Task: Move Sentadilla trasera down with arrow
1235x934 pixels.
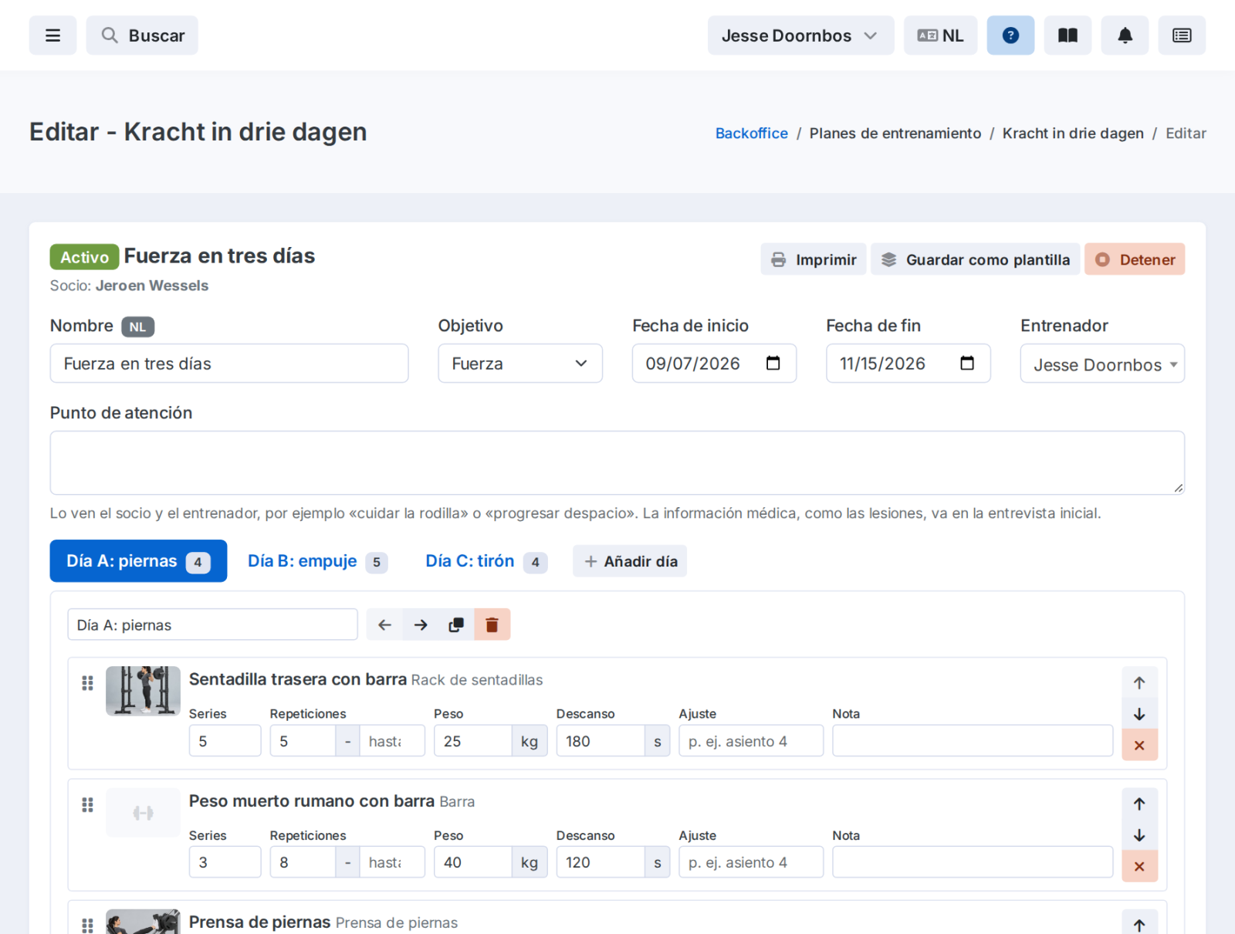Action: 1139,714
